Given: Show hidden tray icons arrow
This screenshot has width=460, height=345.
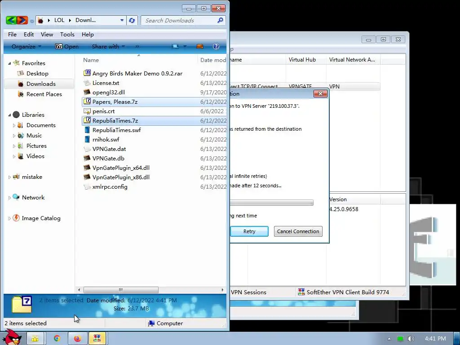Looking at the screenshot, I should (389, 339).
